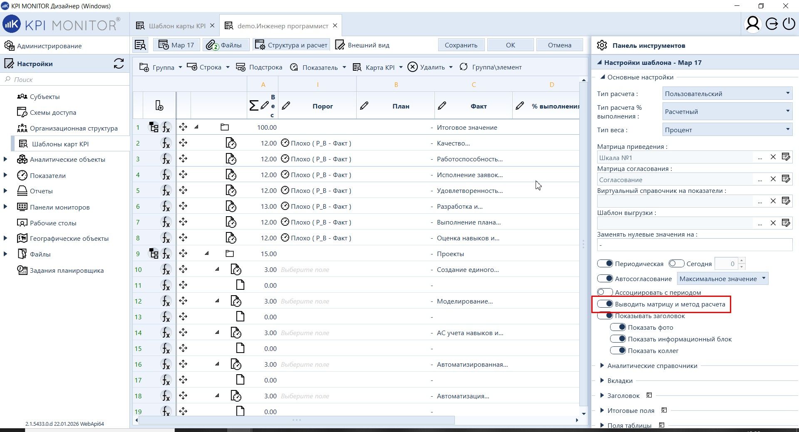The height and width of the screenshot is (432, 799).
Task: Enable Ассоциировать с периодом switch
Action: [605, 292]
